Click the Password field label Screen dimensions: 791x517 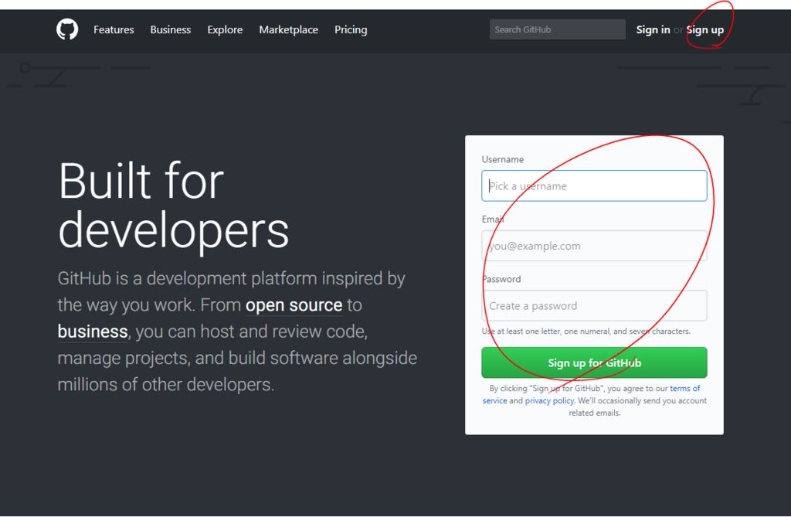pyautogui.click(x=501, y=279)
